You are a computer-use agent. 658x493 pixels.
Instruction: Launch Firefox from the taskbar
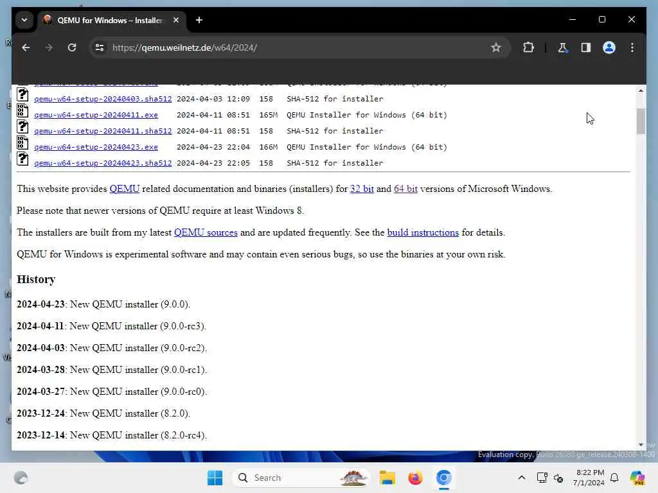[415, 478]
